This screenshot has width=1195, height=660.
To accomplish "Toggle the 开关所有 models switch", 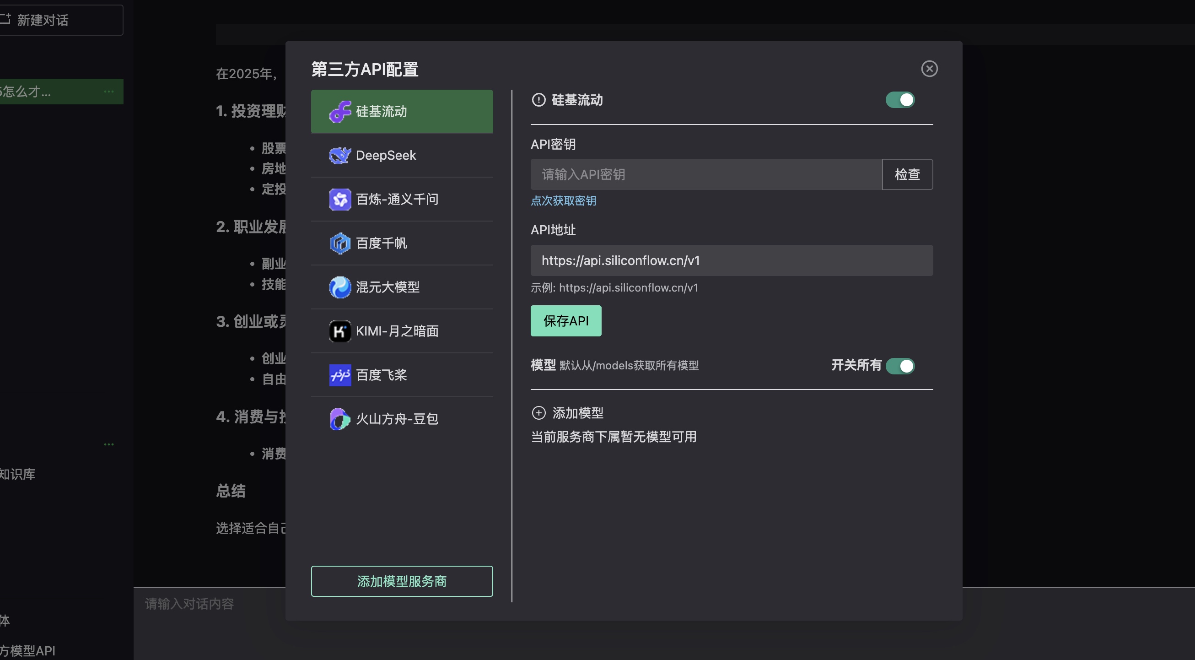I will click(899, 366).
